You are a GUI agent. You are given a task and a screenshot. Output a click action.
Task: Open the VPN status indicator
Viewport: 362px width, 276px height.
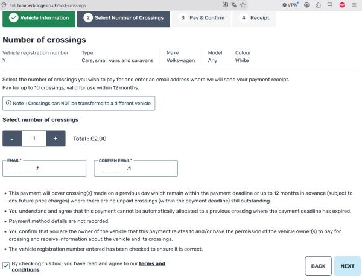point(290,5)
